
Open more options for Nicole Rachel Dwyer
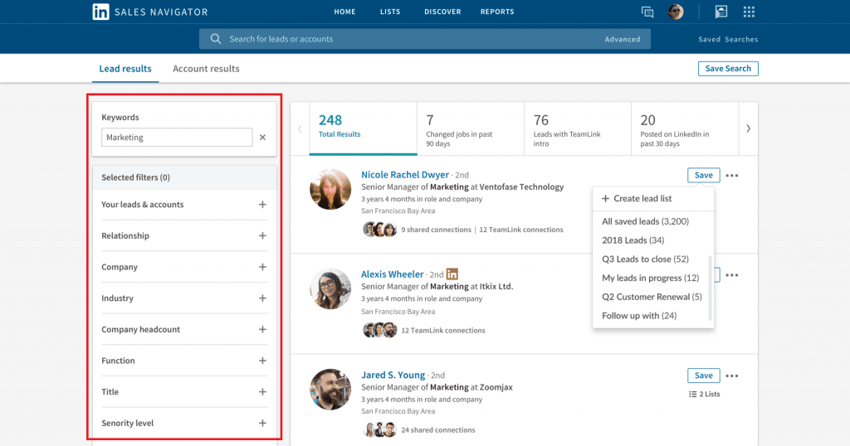732,176
